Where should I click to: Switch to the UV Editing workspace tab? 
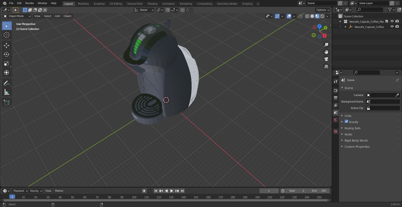click(x=116, y=4)
